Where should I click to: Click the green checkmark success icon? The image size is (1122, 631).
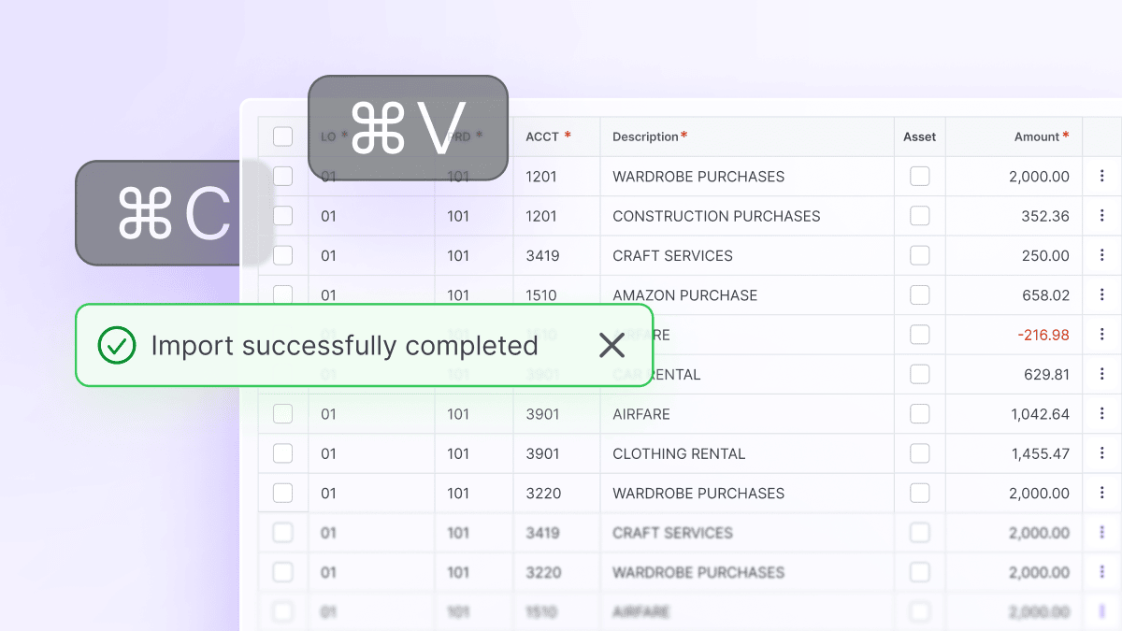(117, 346)
